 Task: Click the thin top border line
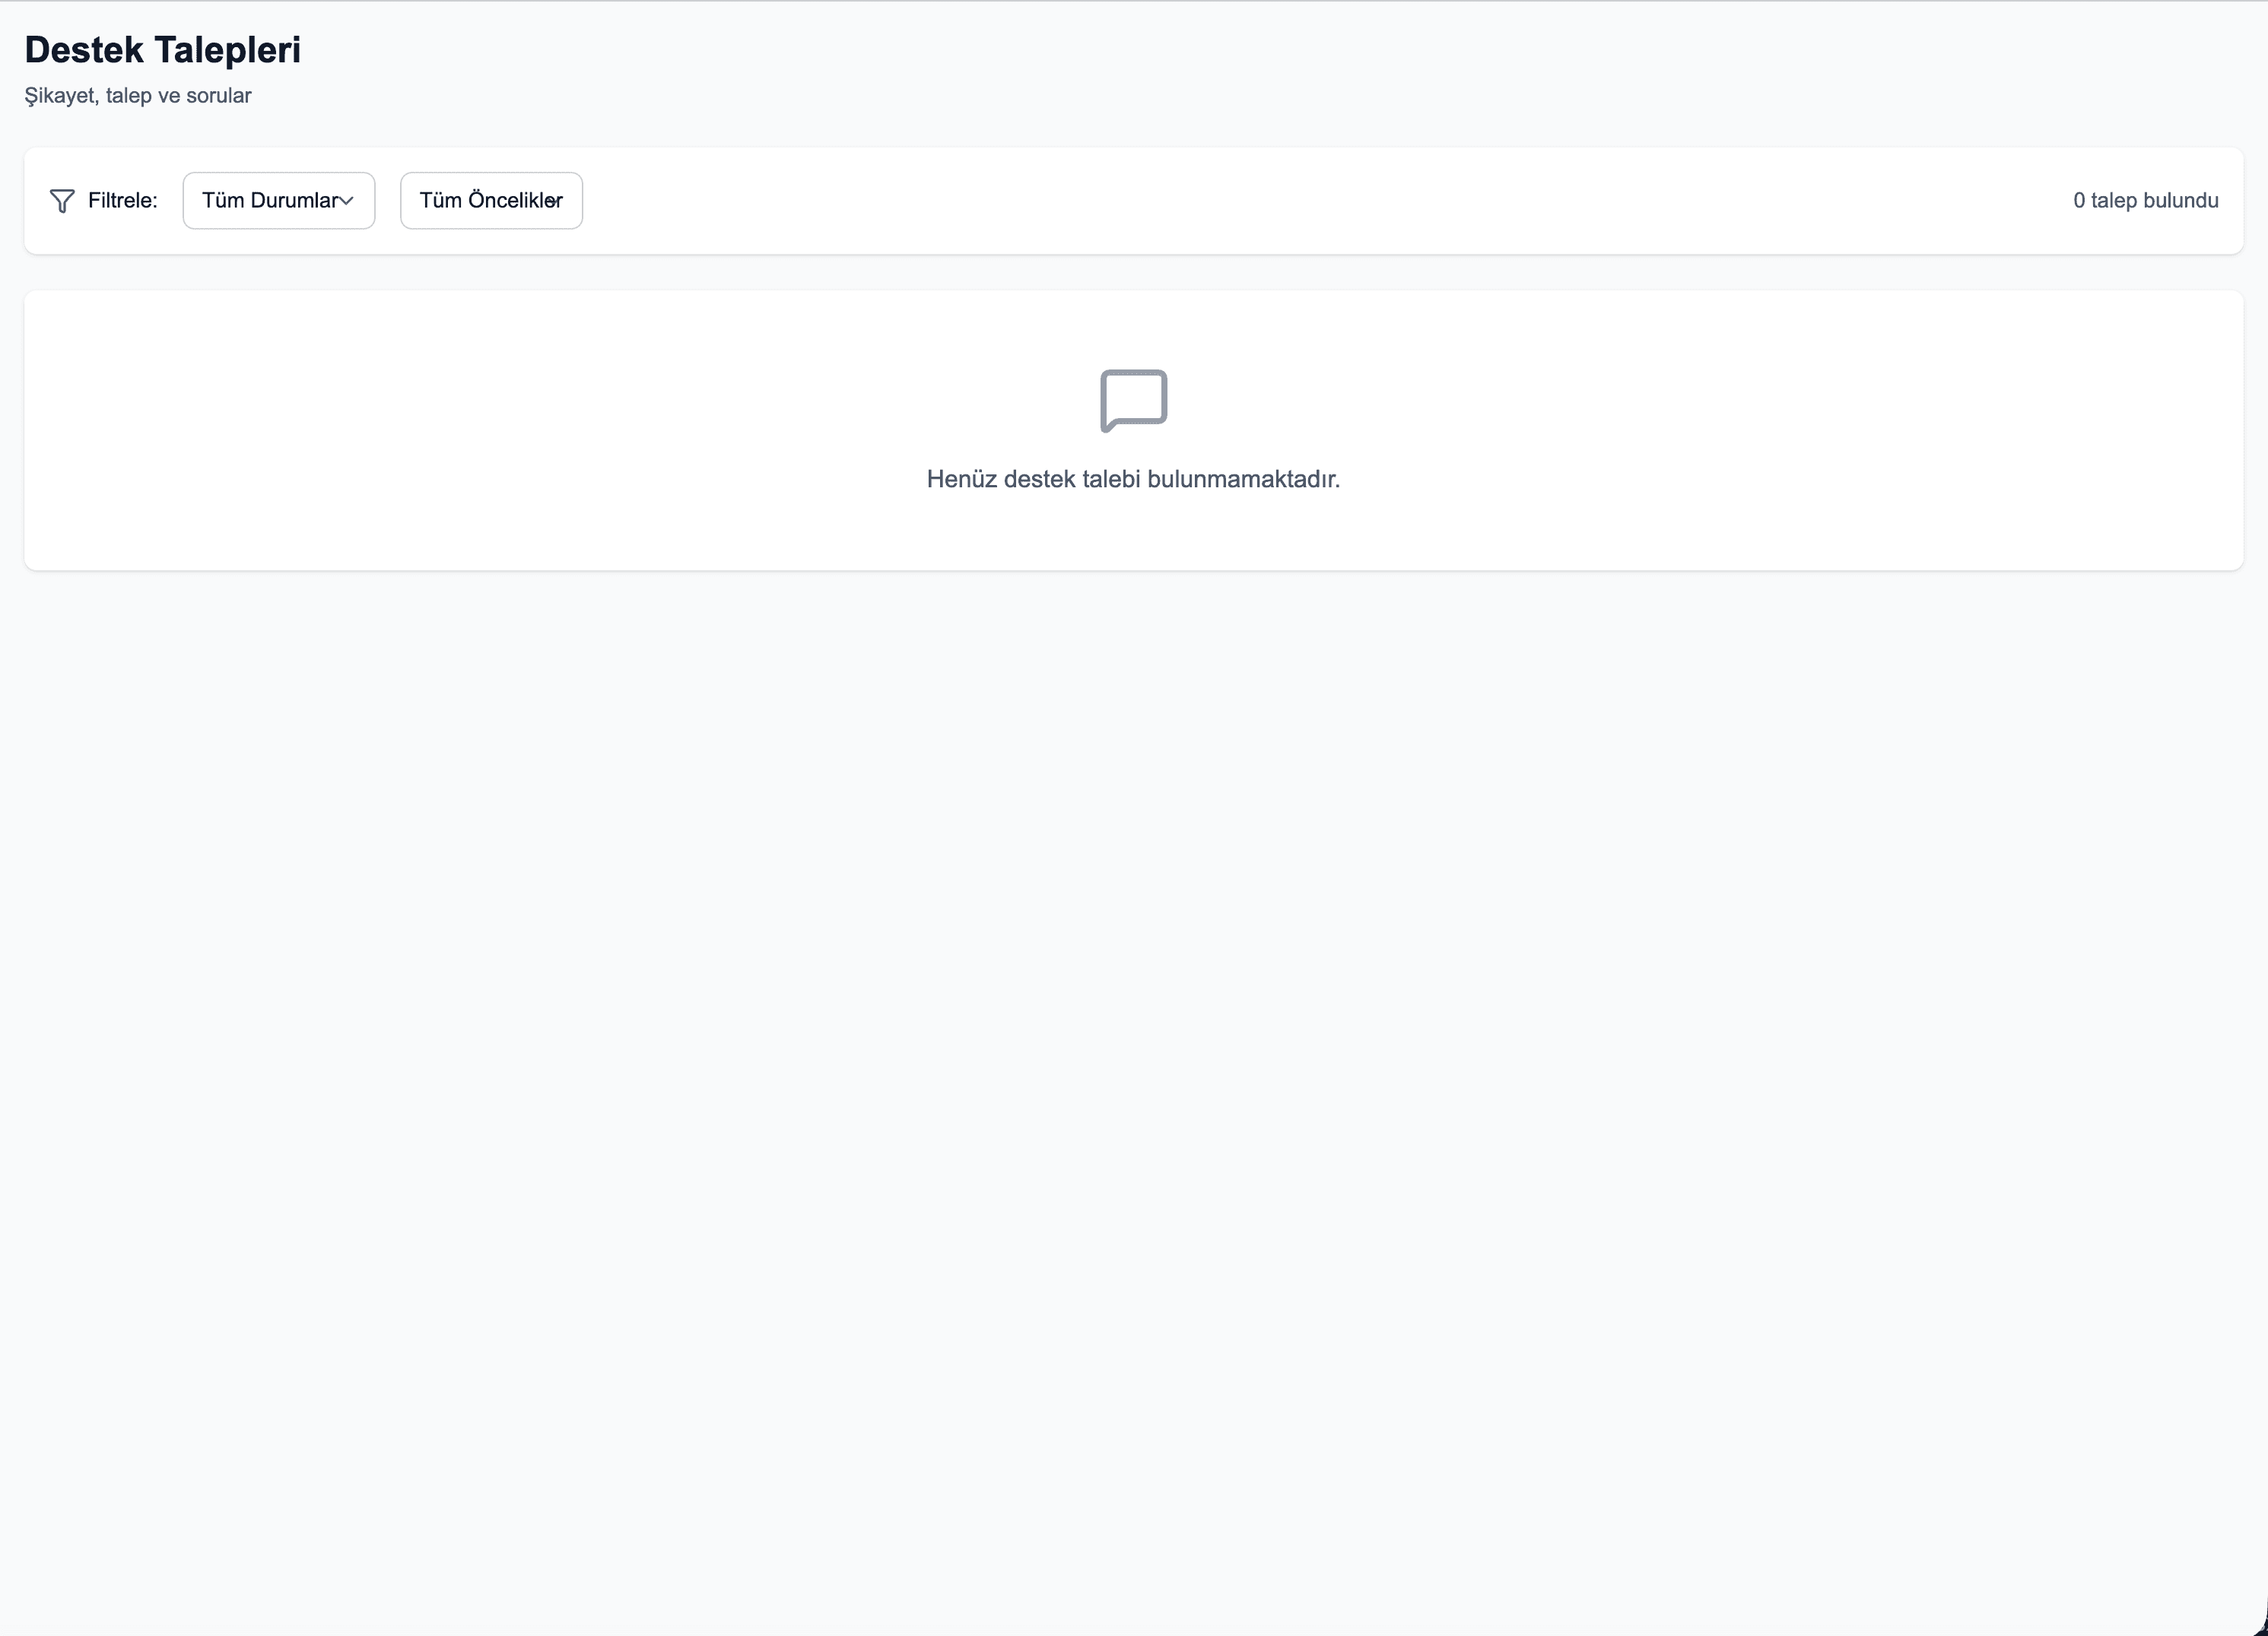1133,1
